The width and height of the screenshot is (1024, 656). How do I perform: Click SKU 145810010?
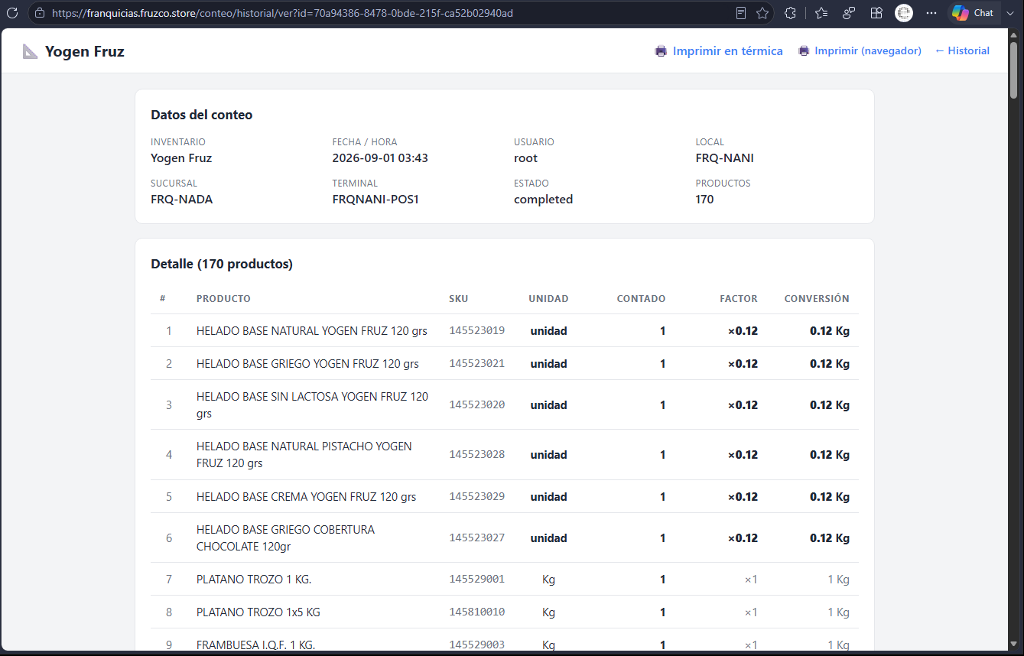click(477, 612)
